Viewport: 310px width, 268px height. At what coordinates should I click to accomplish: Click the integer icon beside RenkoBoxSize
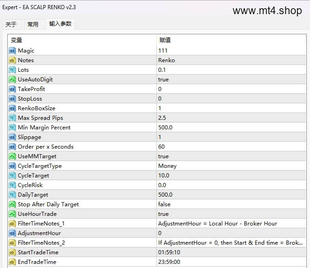tap(12, 108)
